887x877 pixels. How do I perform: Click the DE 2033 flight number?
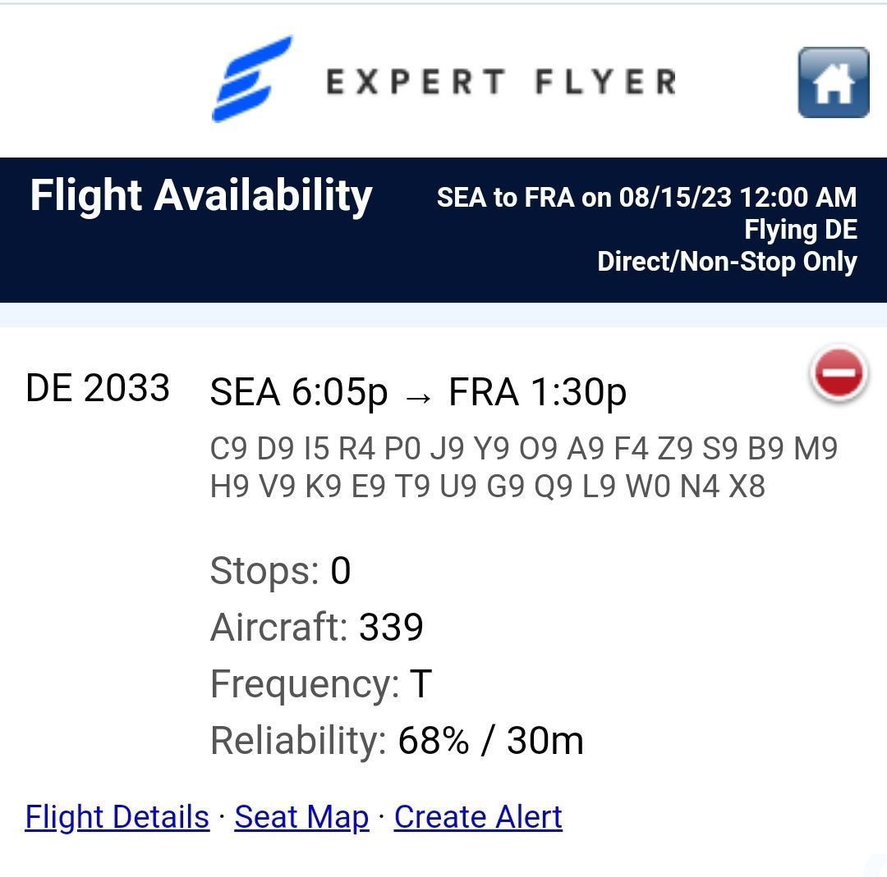[98, 388]
